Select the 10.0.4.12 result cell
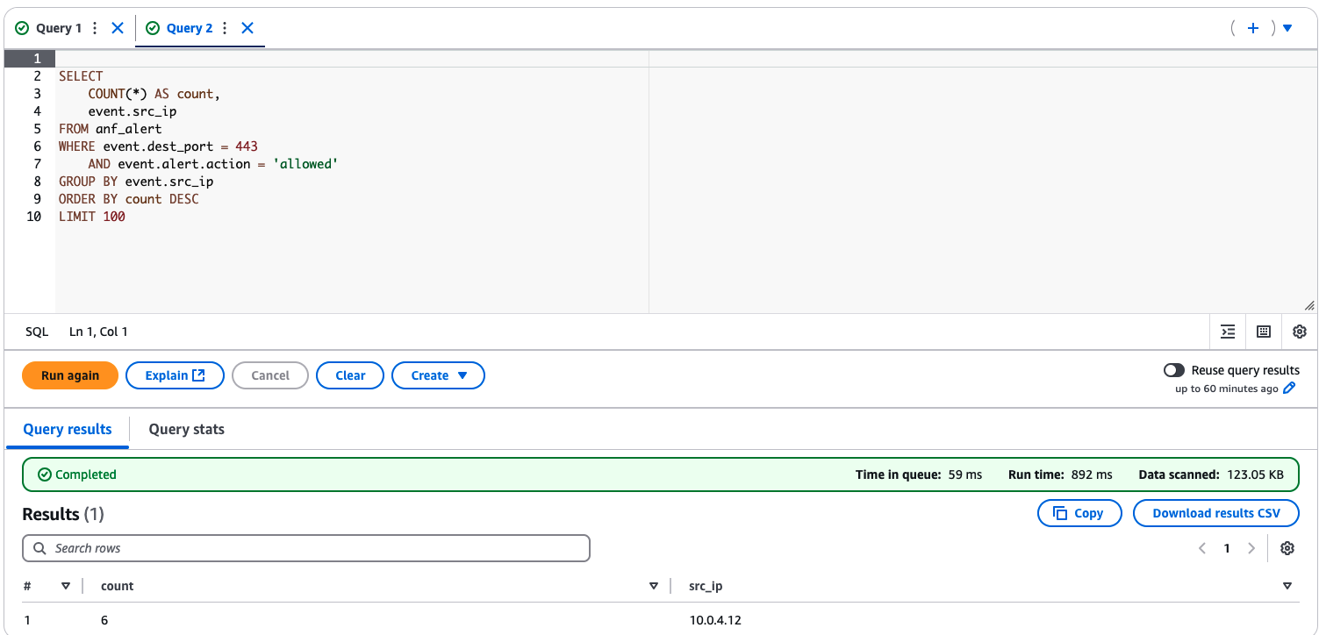The width and height of the screenshot is (1319, 635). coord(715,620)
